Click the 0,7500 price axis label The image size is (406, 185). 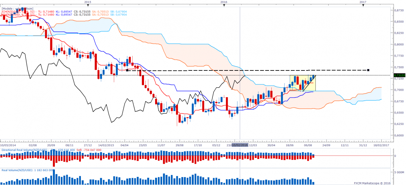click(399, 67)
